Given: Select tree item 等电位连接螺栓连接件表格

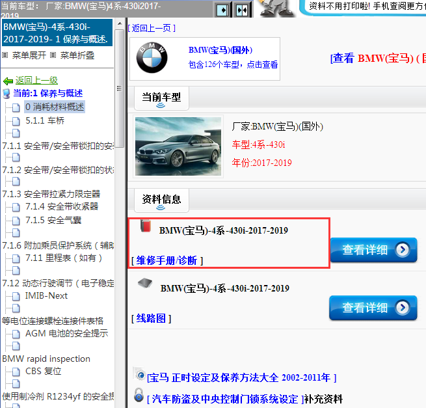Looking at the screenshot, I should point(53,321).
